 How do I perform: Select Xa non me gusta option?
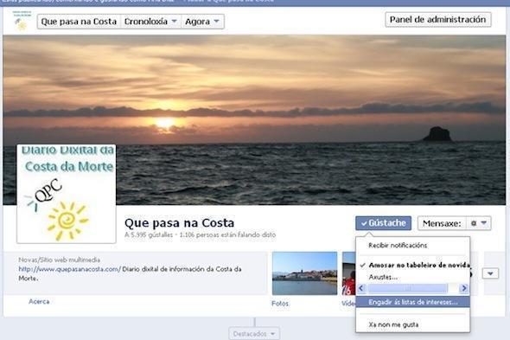[x=393, y=324]
